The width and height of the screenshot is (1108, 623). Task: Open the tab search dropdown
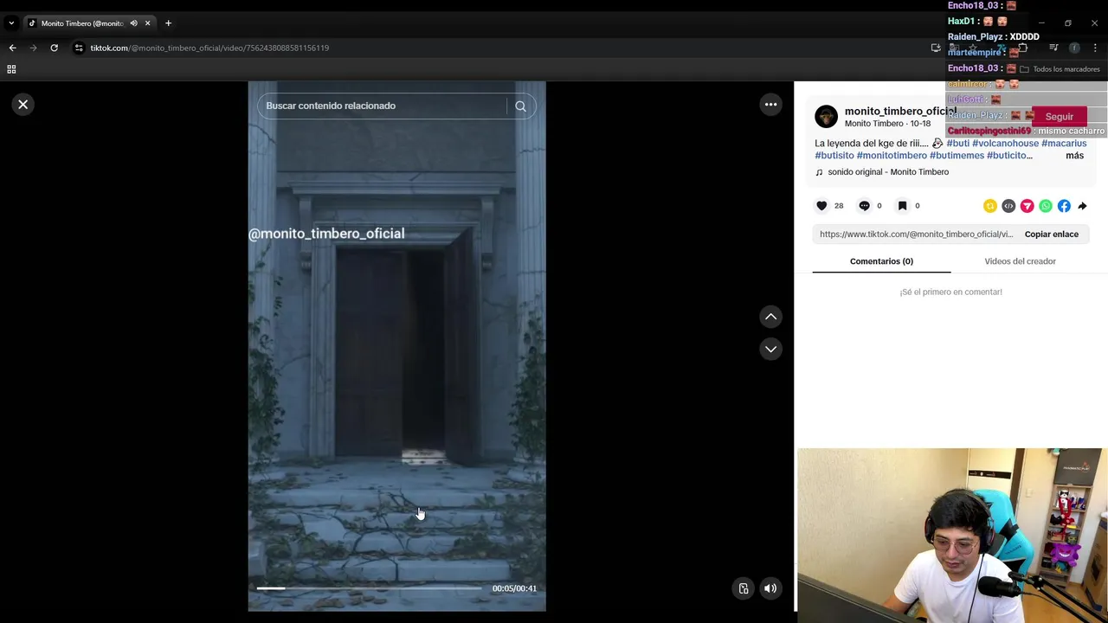point(11,23)
